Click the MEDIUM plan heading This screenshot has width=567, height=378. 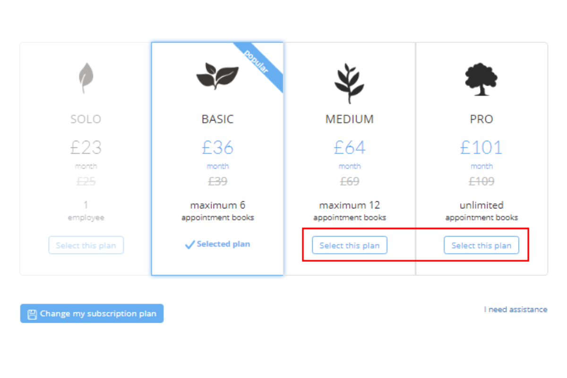349,119
